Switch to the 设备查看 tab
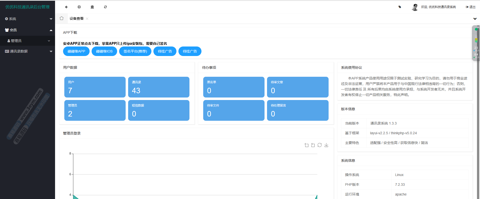 click(76, 18)
